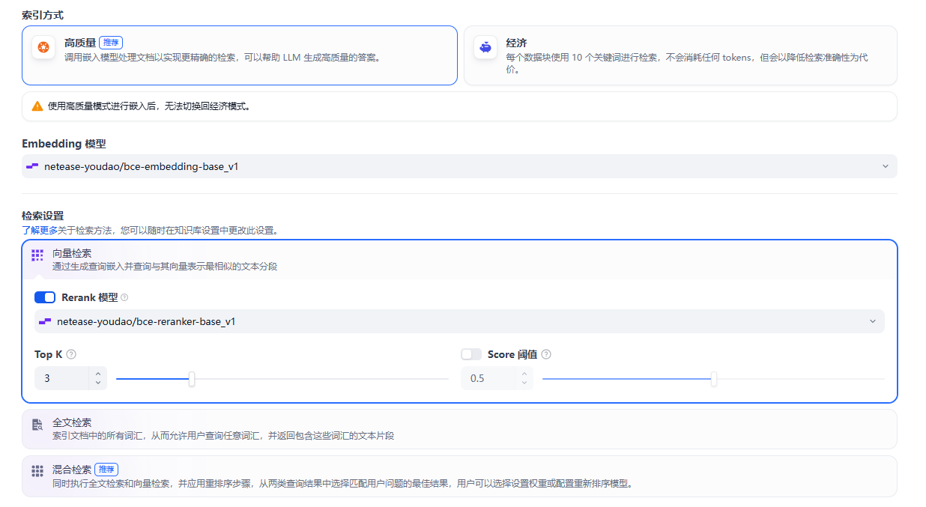The image size is (926, 507).
Task: Select the 混合检索 retrieval method
Action: click(x=459, y=476)
